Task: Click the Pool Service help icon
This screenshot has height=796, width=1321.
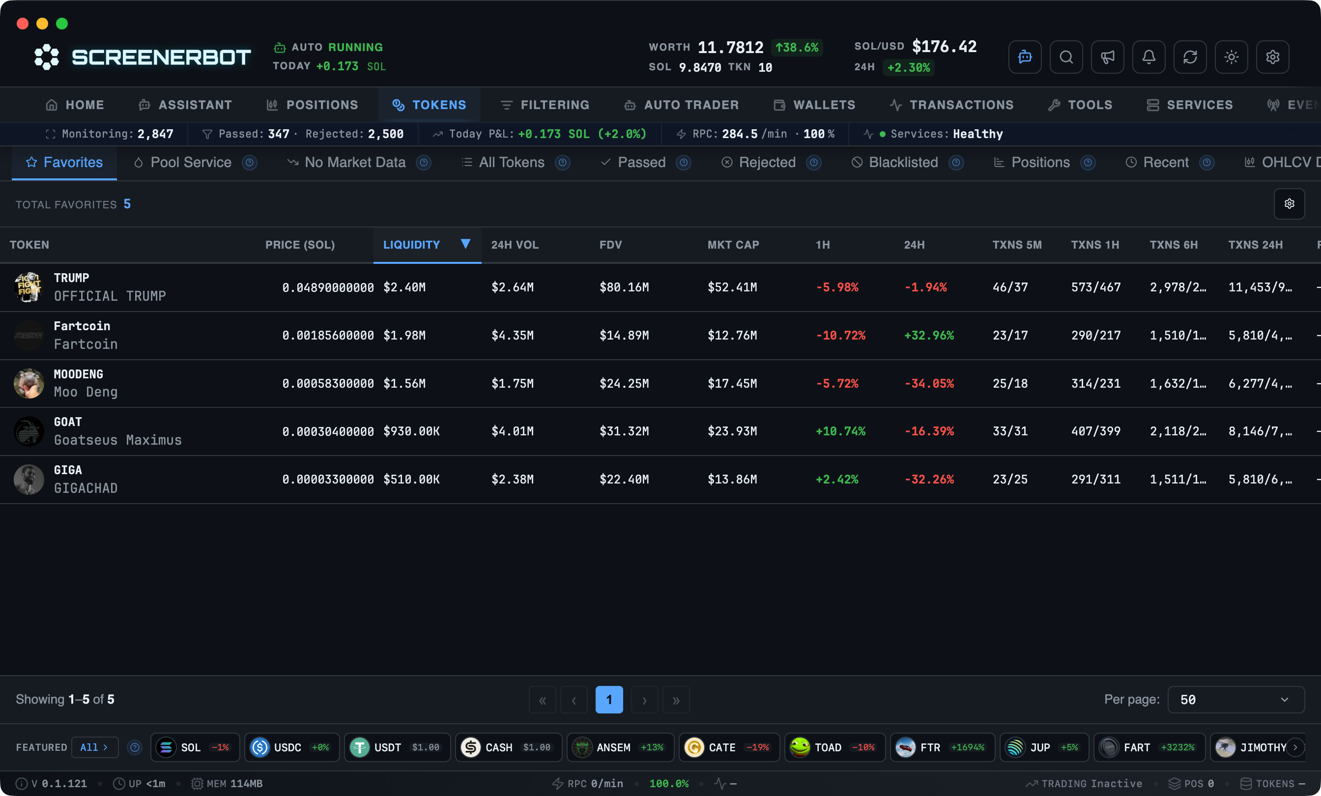Action: [249, 163]
